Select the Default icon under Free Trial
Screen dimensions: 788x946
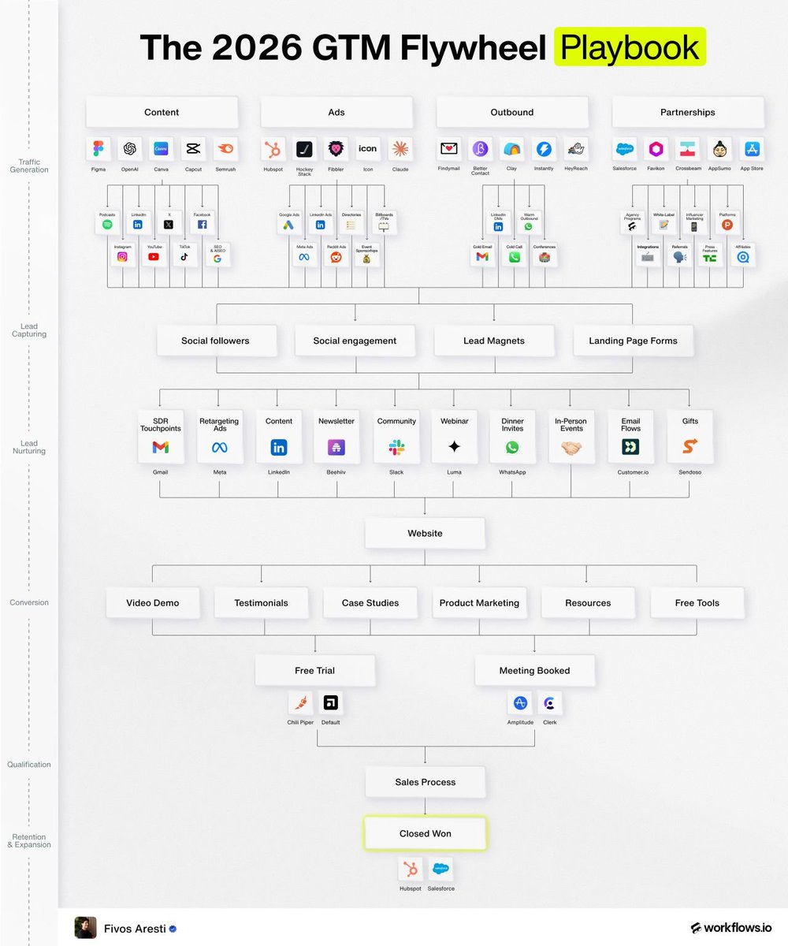point(331,702)
